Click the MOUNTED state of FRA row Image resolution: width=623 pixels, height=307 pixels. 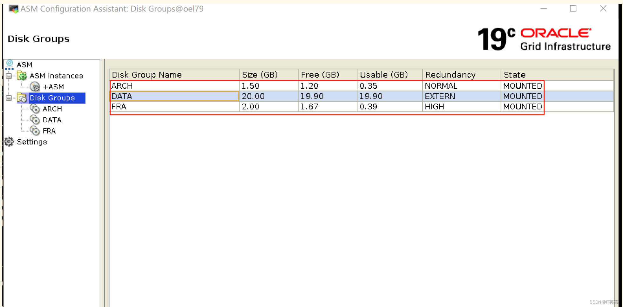[x=523, y=106]
